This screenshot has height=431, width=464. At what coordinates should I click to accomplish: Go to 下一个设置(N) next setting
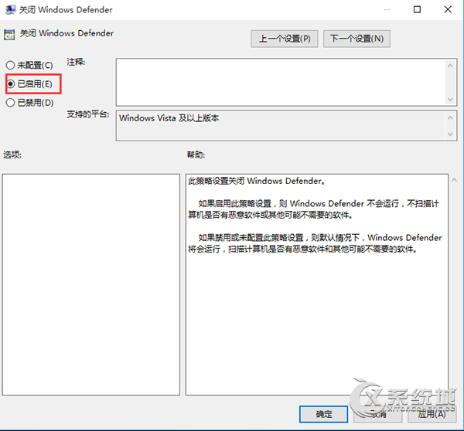click(x=357, y=39)
